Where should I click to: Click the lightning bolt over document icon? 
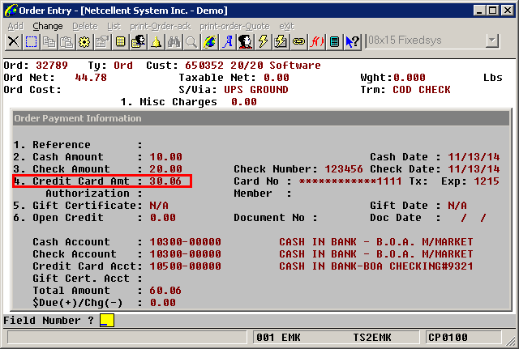click(281, 42)
